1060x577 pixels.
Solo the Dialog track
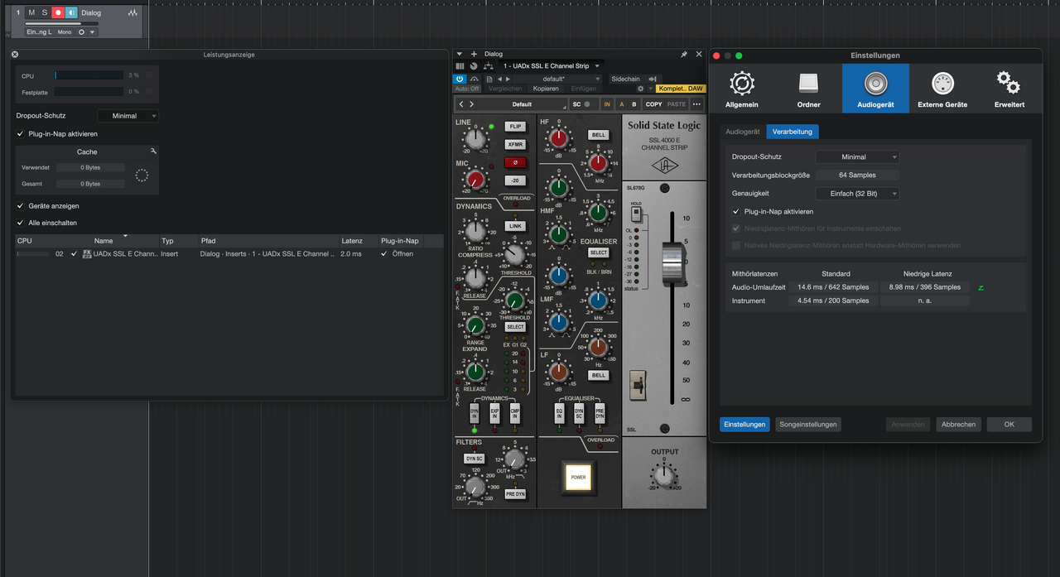45,12
